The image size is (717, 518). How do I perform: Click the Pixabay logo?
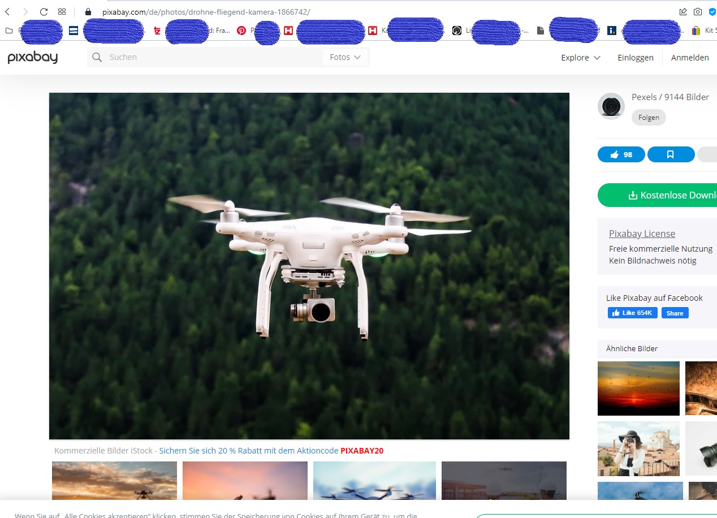[x=33, y=57]
